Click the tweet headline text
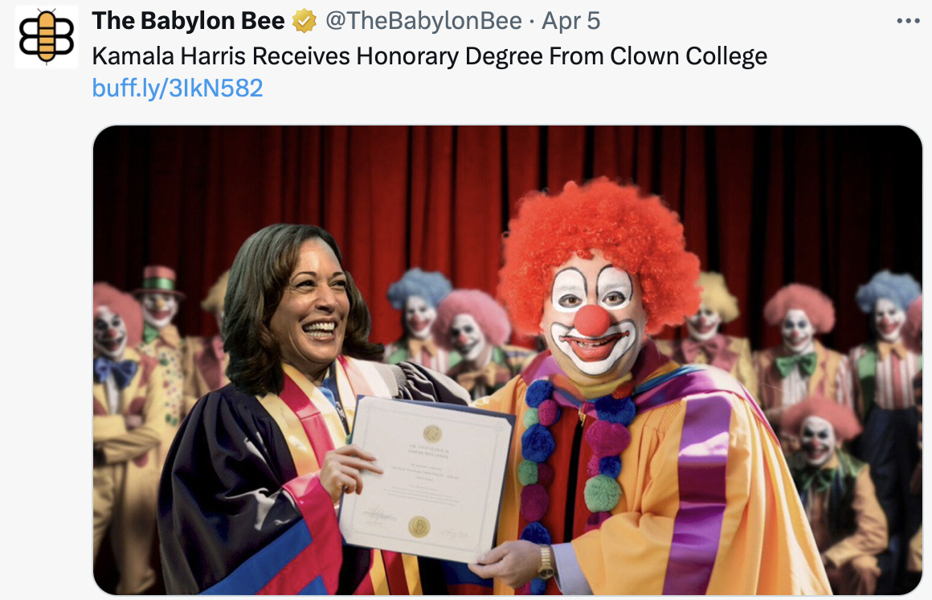The width and height of the screenshot is (932, 600). point(430,56)
